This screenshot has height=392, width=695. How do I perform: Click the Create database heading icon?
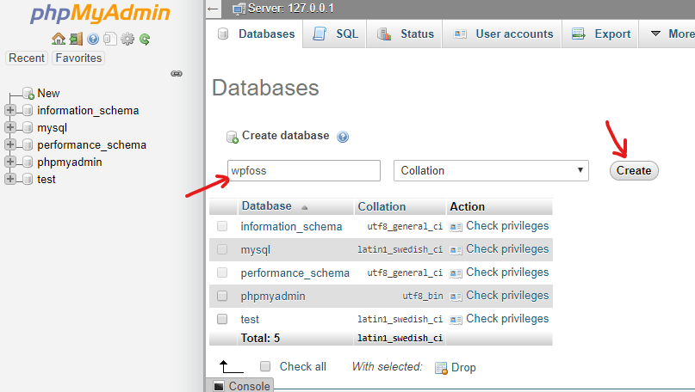point(233,137)
